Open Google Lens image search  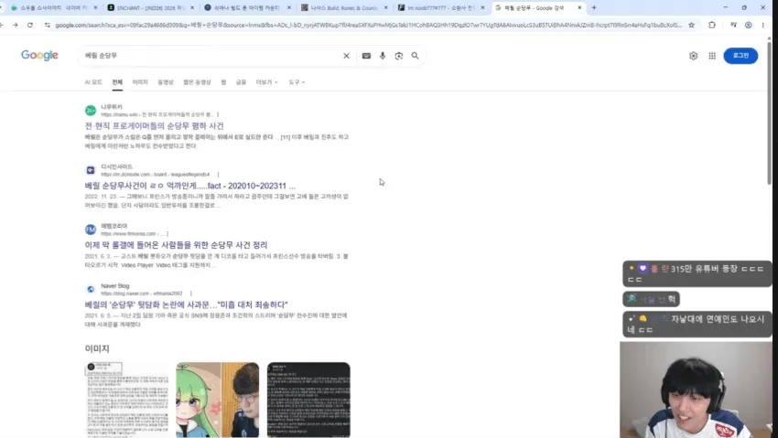(x=399, y=56)
